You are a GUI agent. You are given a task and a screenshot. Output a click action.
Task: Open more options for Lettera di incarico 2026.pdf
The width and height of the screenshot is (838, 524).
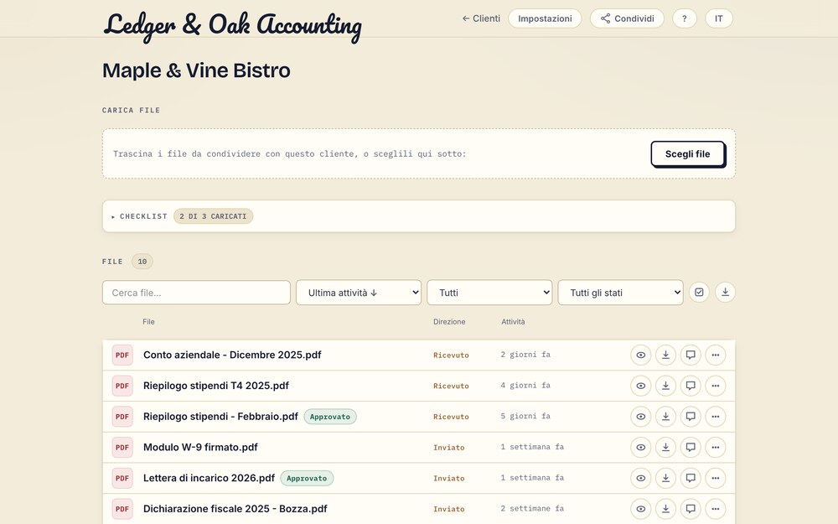(716, 478)
